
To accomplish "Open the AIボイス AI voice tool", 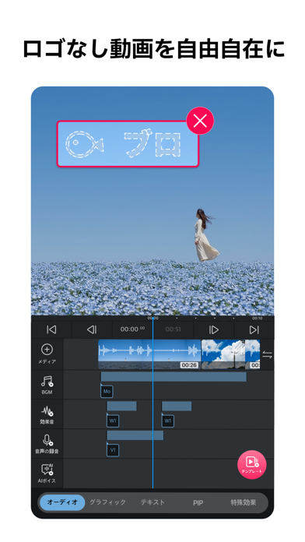I will click(47, 473).
